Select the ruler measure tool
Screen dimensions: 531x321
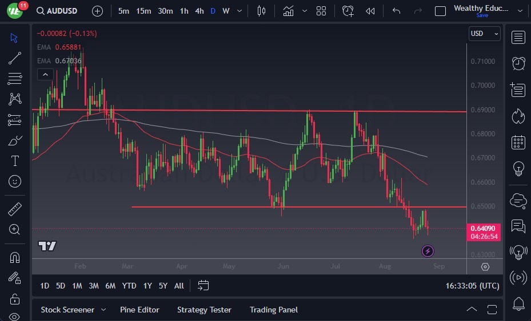(x=14, y=209)
